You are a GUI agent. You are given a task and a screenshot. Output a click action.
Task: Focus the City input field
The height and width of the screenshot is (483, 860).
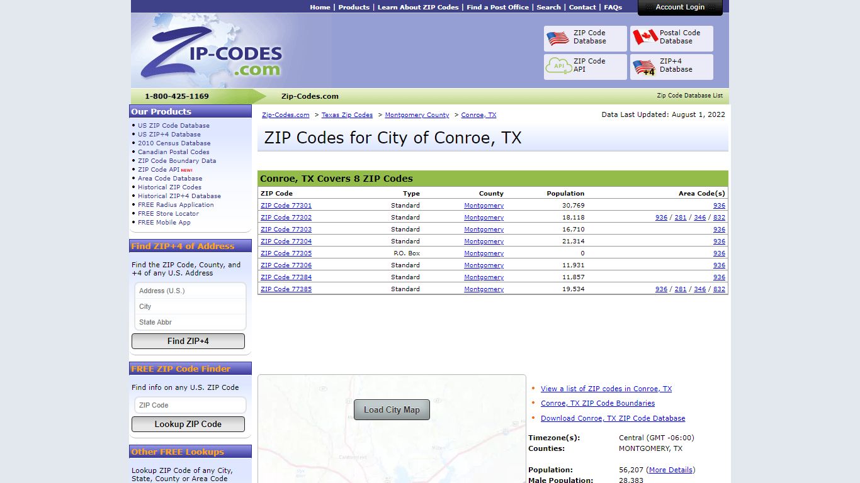[190, 306]
